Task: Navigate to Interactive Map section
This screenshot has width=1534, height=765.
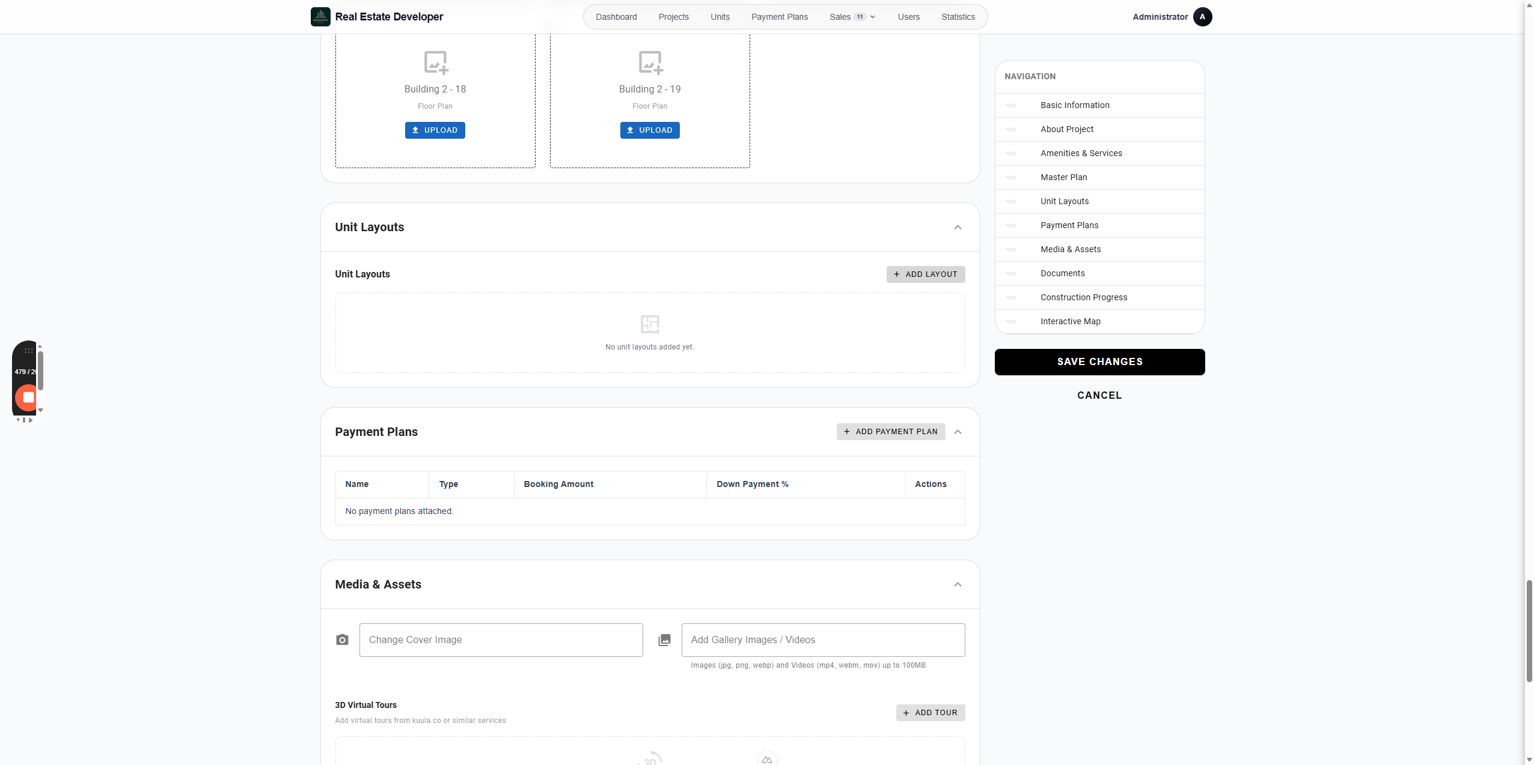Action: pyautogui.click(x=1099, y=322)
